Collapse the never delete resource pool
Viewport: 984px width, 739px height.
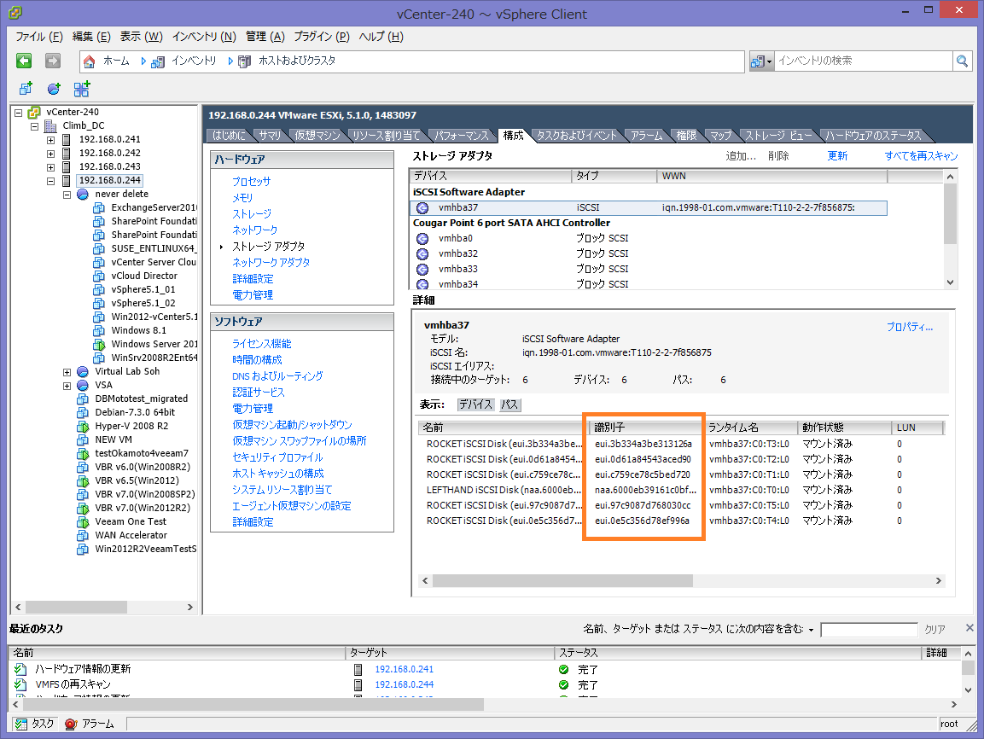tap(67, 195)
